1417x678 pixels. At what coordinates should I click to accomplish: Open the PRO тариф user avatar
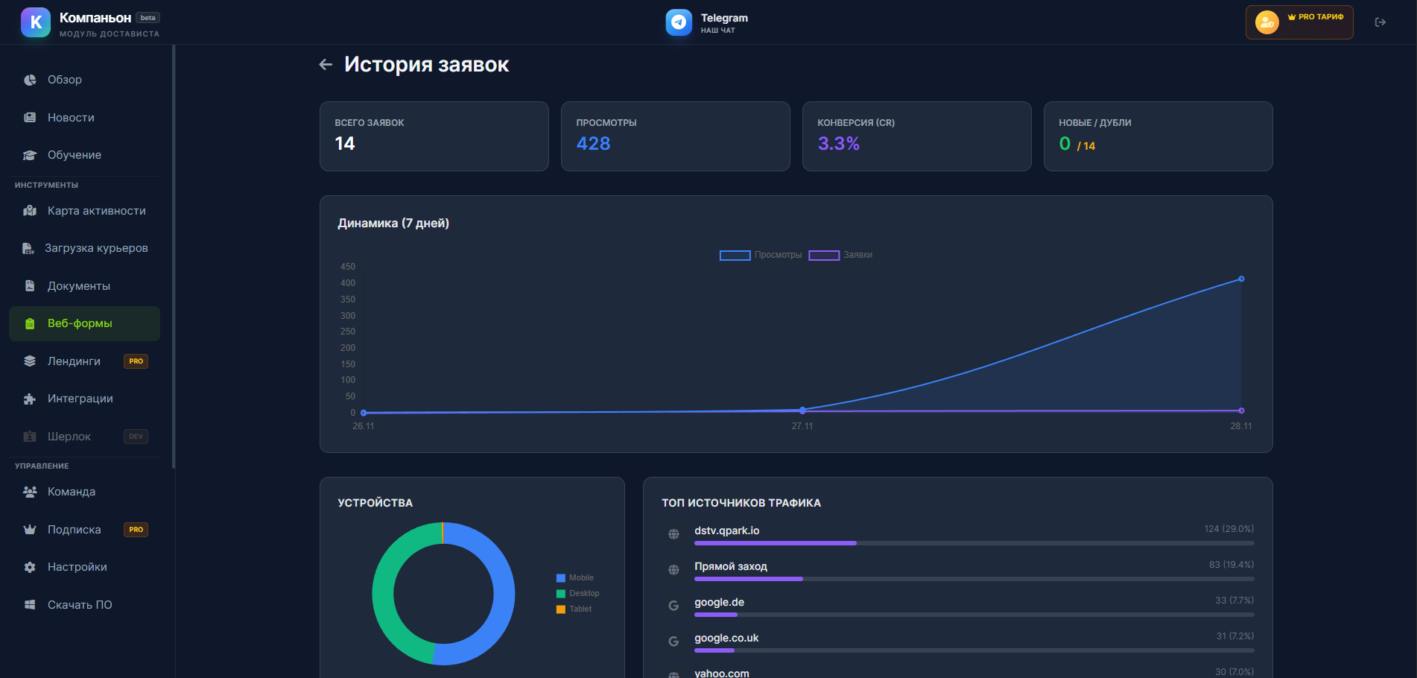click(1267, 22)
